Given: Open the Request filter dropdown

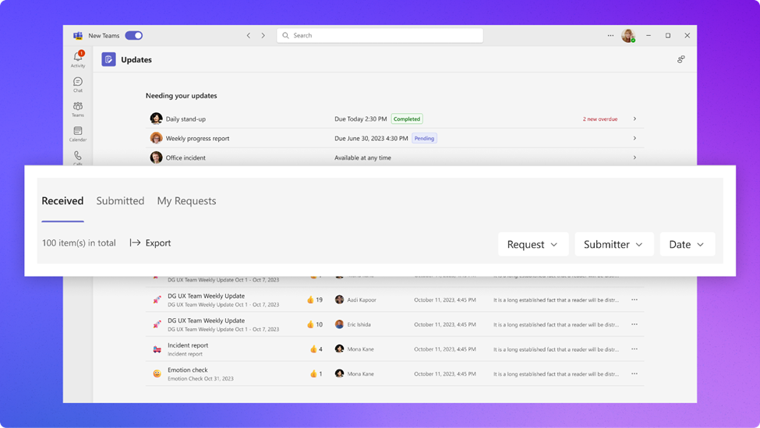Looking at the screenshot, I should click(x=532, y=244).
